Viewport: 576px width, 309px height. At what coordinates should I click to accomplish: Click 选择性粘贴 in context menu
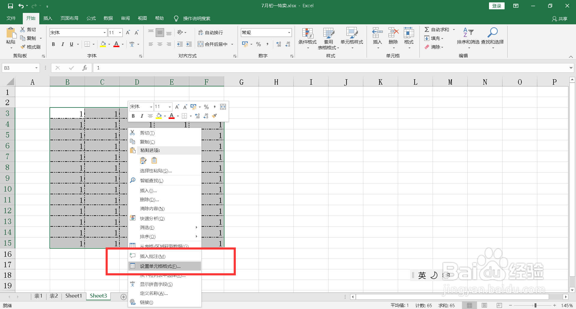165,171
